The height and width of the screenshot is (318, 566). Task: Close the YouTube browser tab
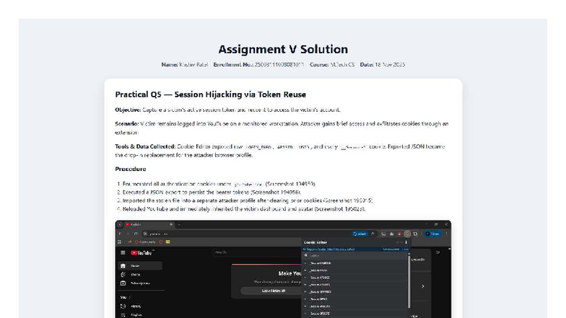point(171,224)
